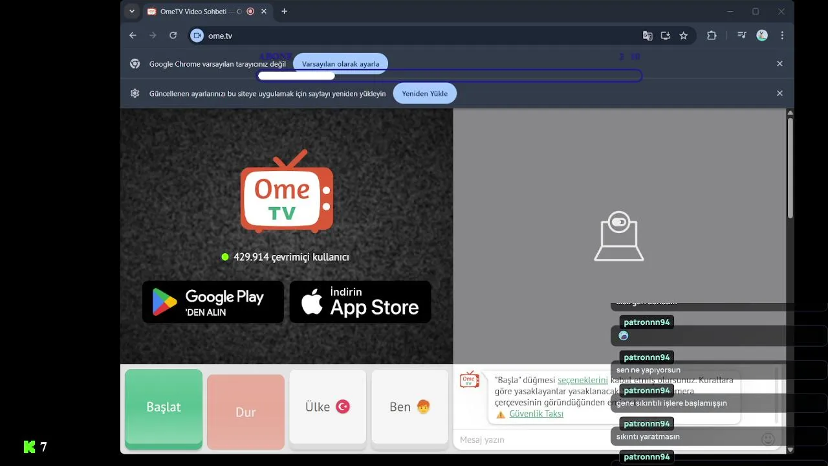This screenshot has height=466, width=828.
Task: Open the Güvenlik Taksı link
Action: (x=536, y=414)
